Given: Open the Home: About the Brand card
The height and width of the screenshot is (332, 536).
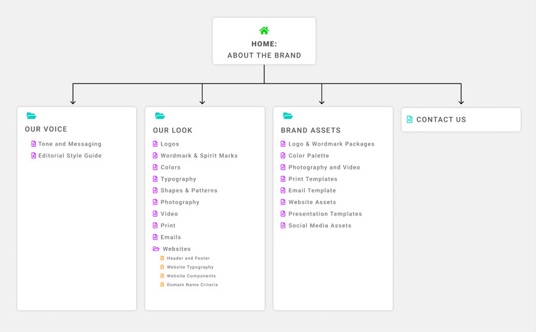Looking at the screenshot, I should (x=264, y=41).
